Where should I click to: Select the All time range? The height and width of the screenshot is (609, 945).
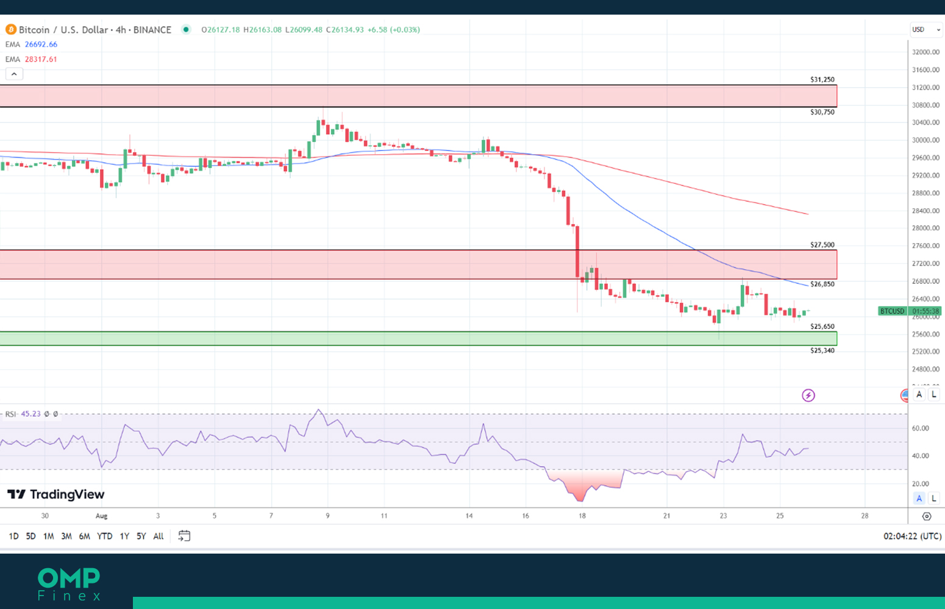(x=159, y=536)
